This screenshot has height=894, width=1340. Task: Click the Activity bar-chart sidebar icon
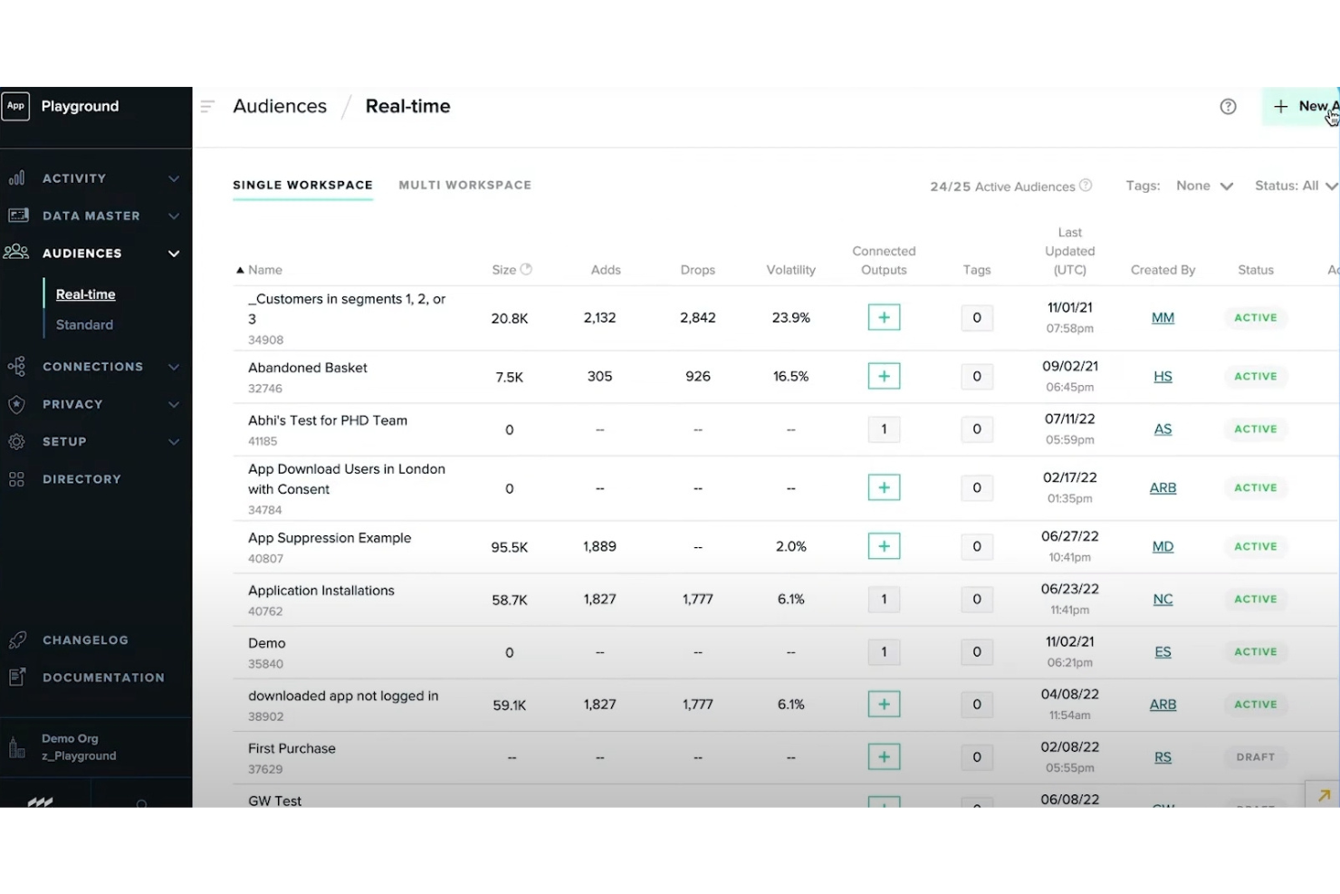click(x=16, y=178)
